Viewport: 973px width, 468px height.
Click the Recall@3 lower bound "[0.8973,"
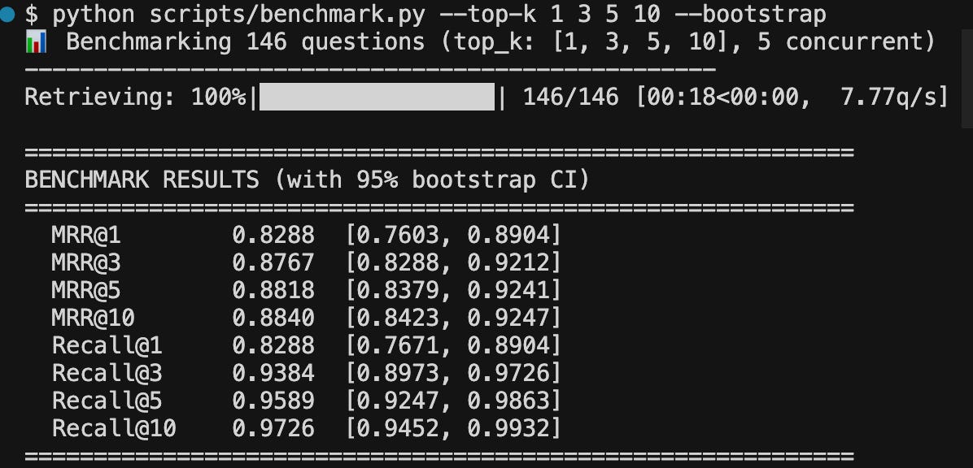pos(399,373)
